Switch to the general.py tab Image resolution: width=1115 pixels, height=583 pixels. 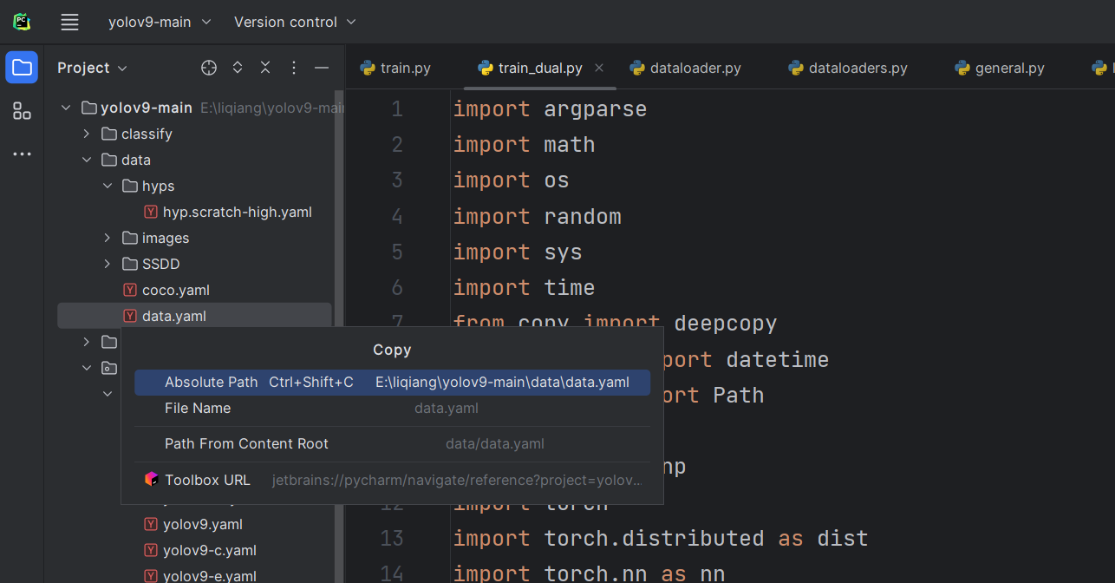point(1000,68)
